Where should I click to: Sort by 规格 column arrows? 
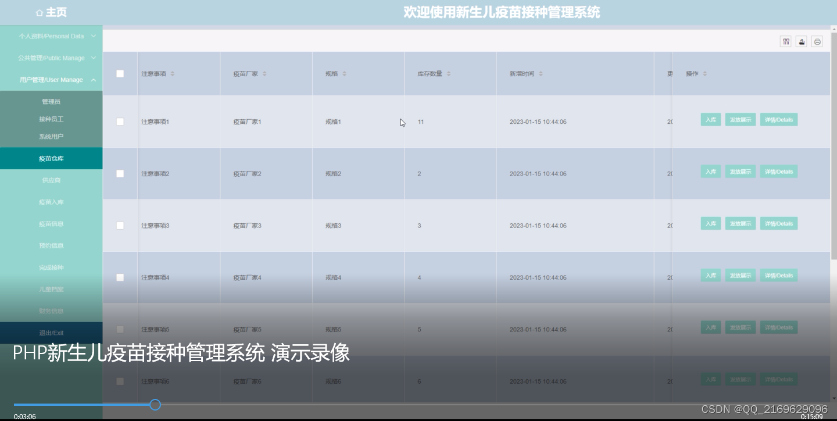pyautogui.click(x=344, y=74)
